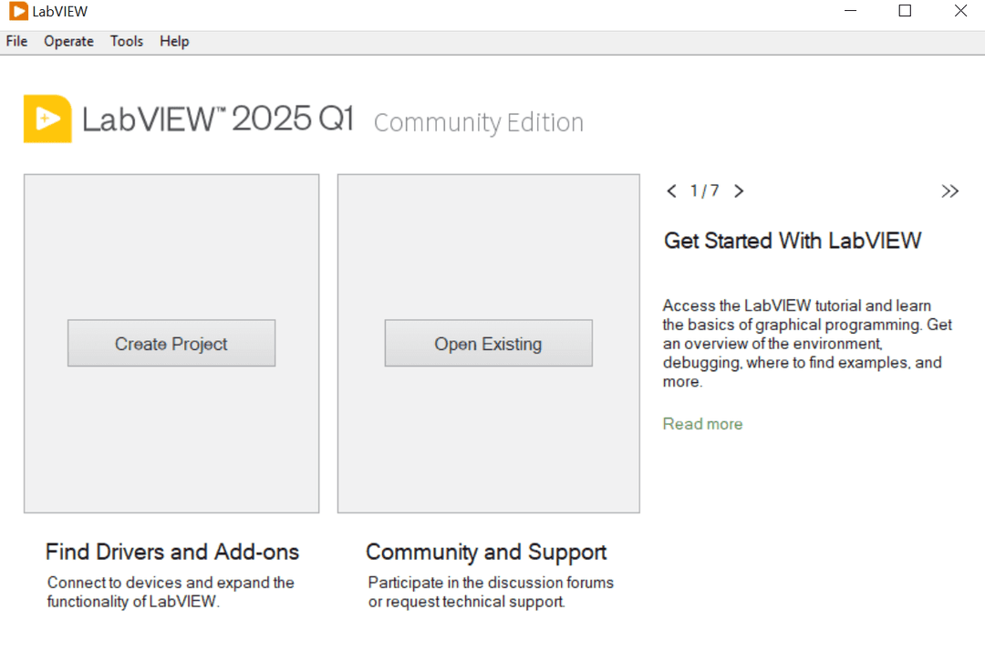Image resolution: width=985 pixels, height=651 pixels.
Task: Click the LabVIEW title bar app icon
Action: tap(17, 12)
